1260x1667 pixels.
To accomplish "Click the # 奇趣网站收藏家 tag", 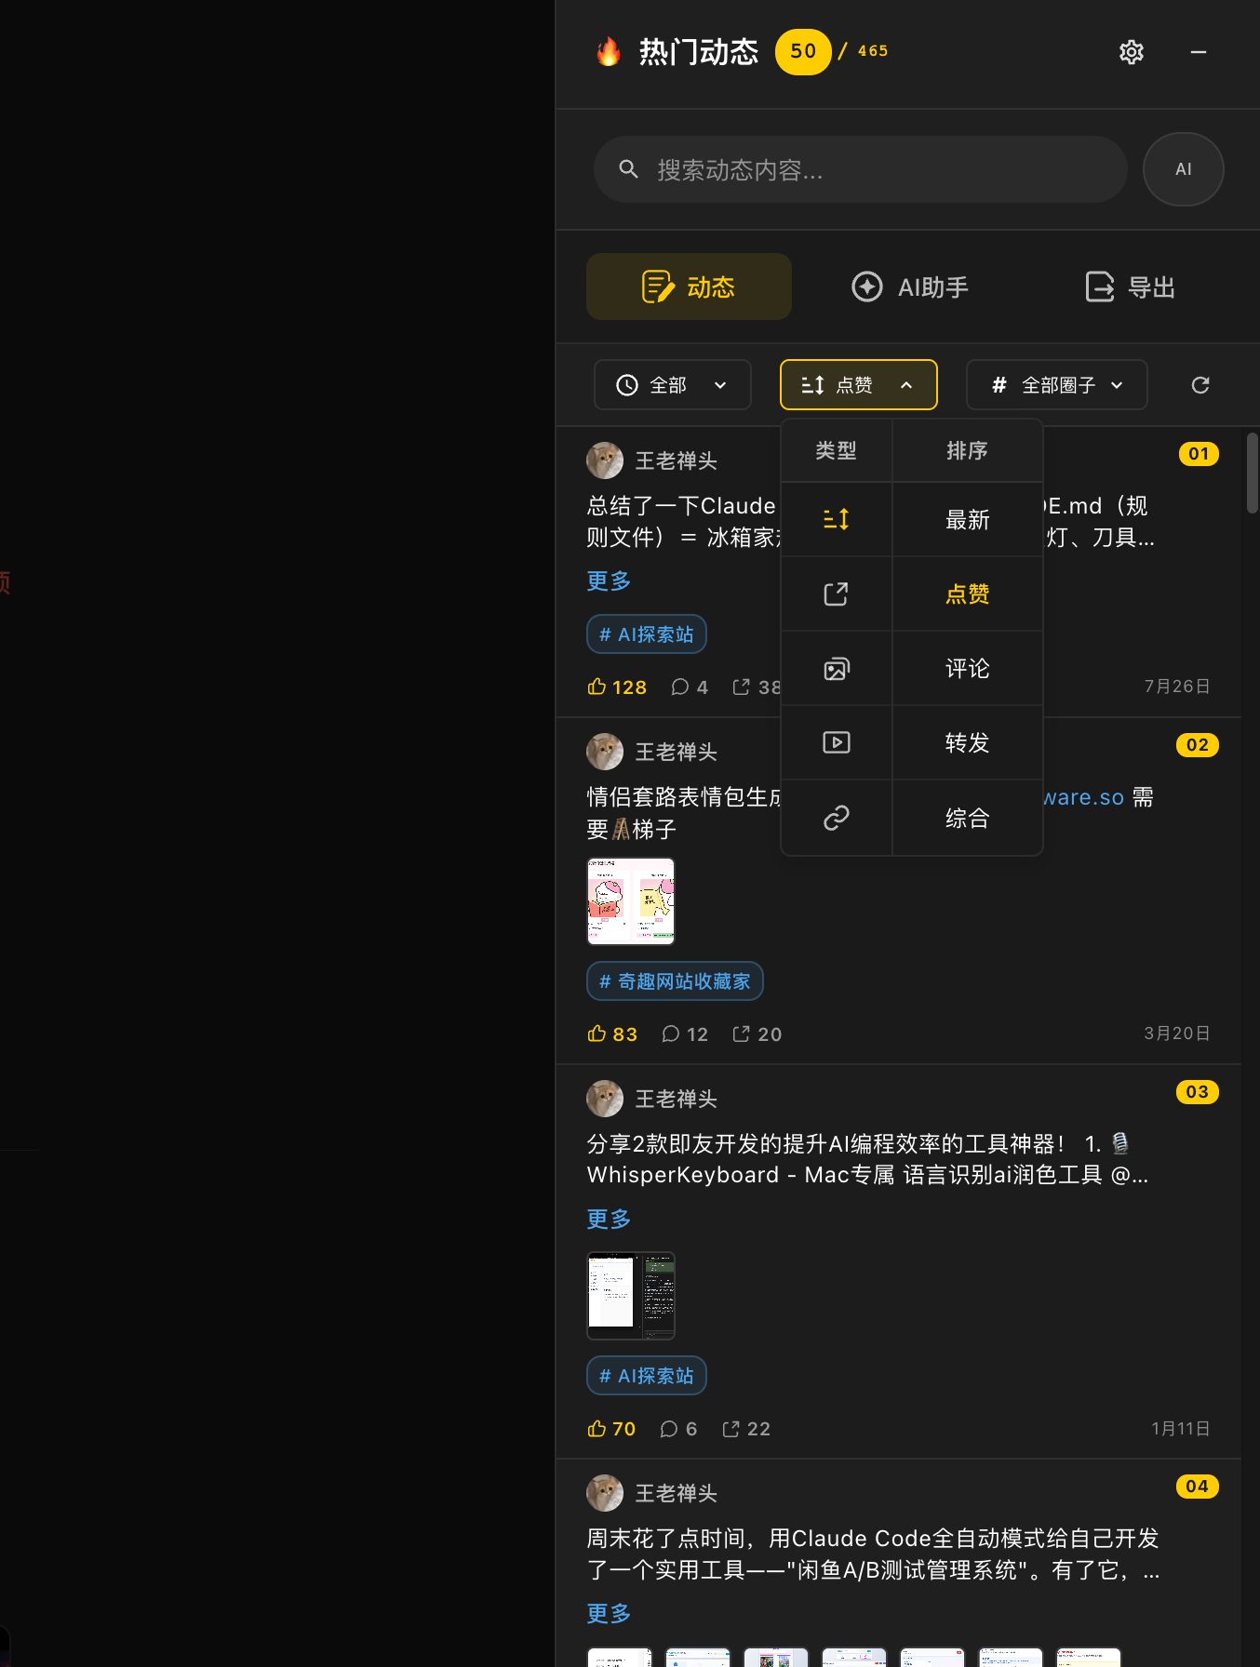I will [x=675, y=981].
